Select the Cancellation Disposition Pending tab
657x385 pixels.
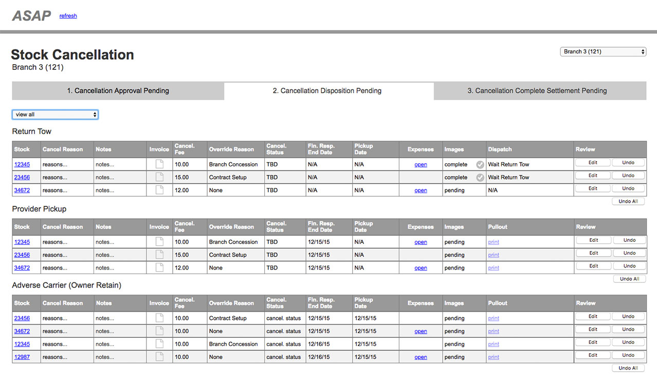[327, 91]
